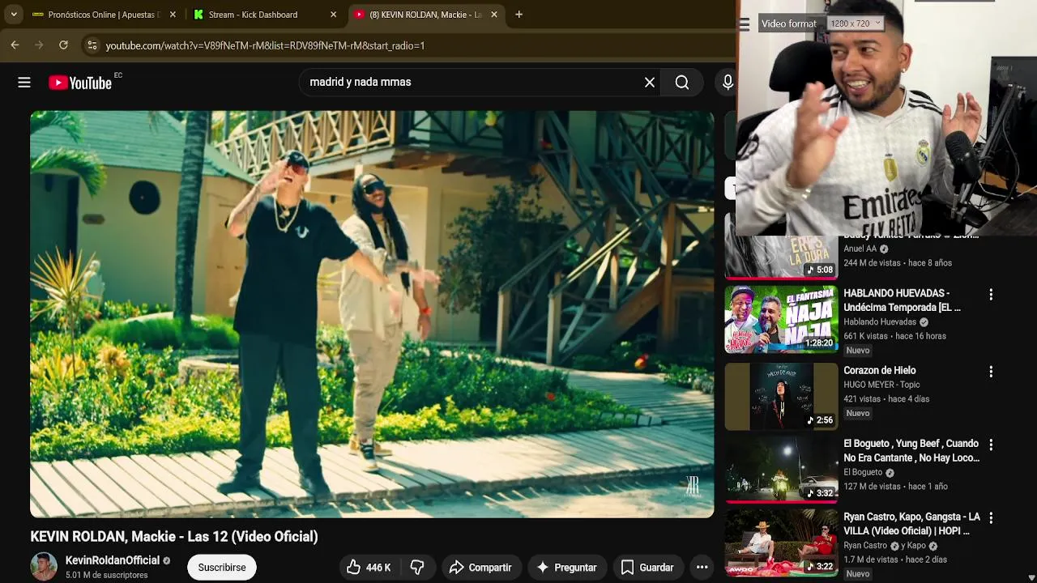
Task: Like the video with 446 K
Action: (369, 568)
